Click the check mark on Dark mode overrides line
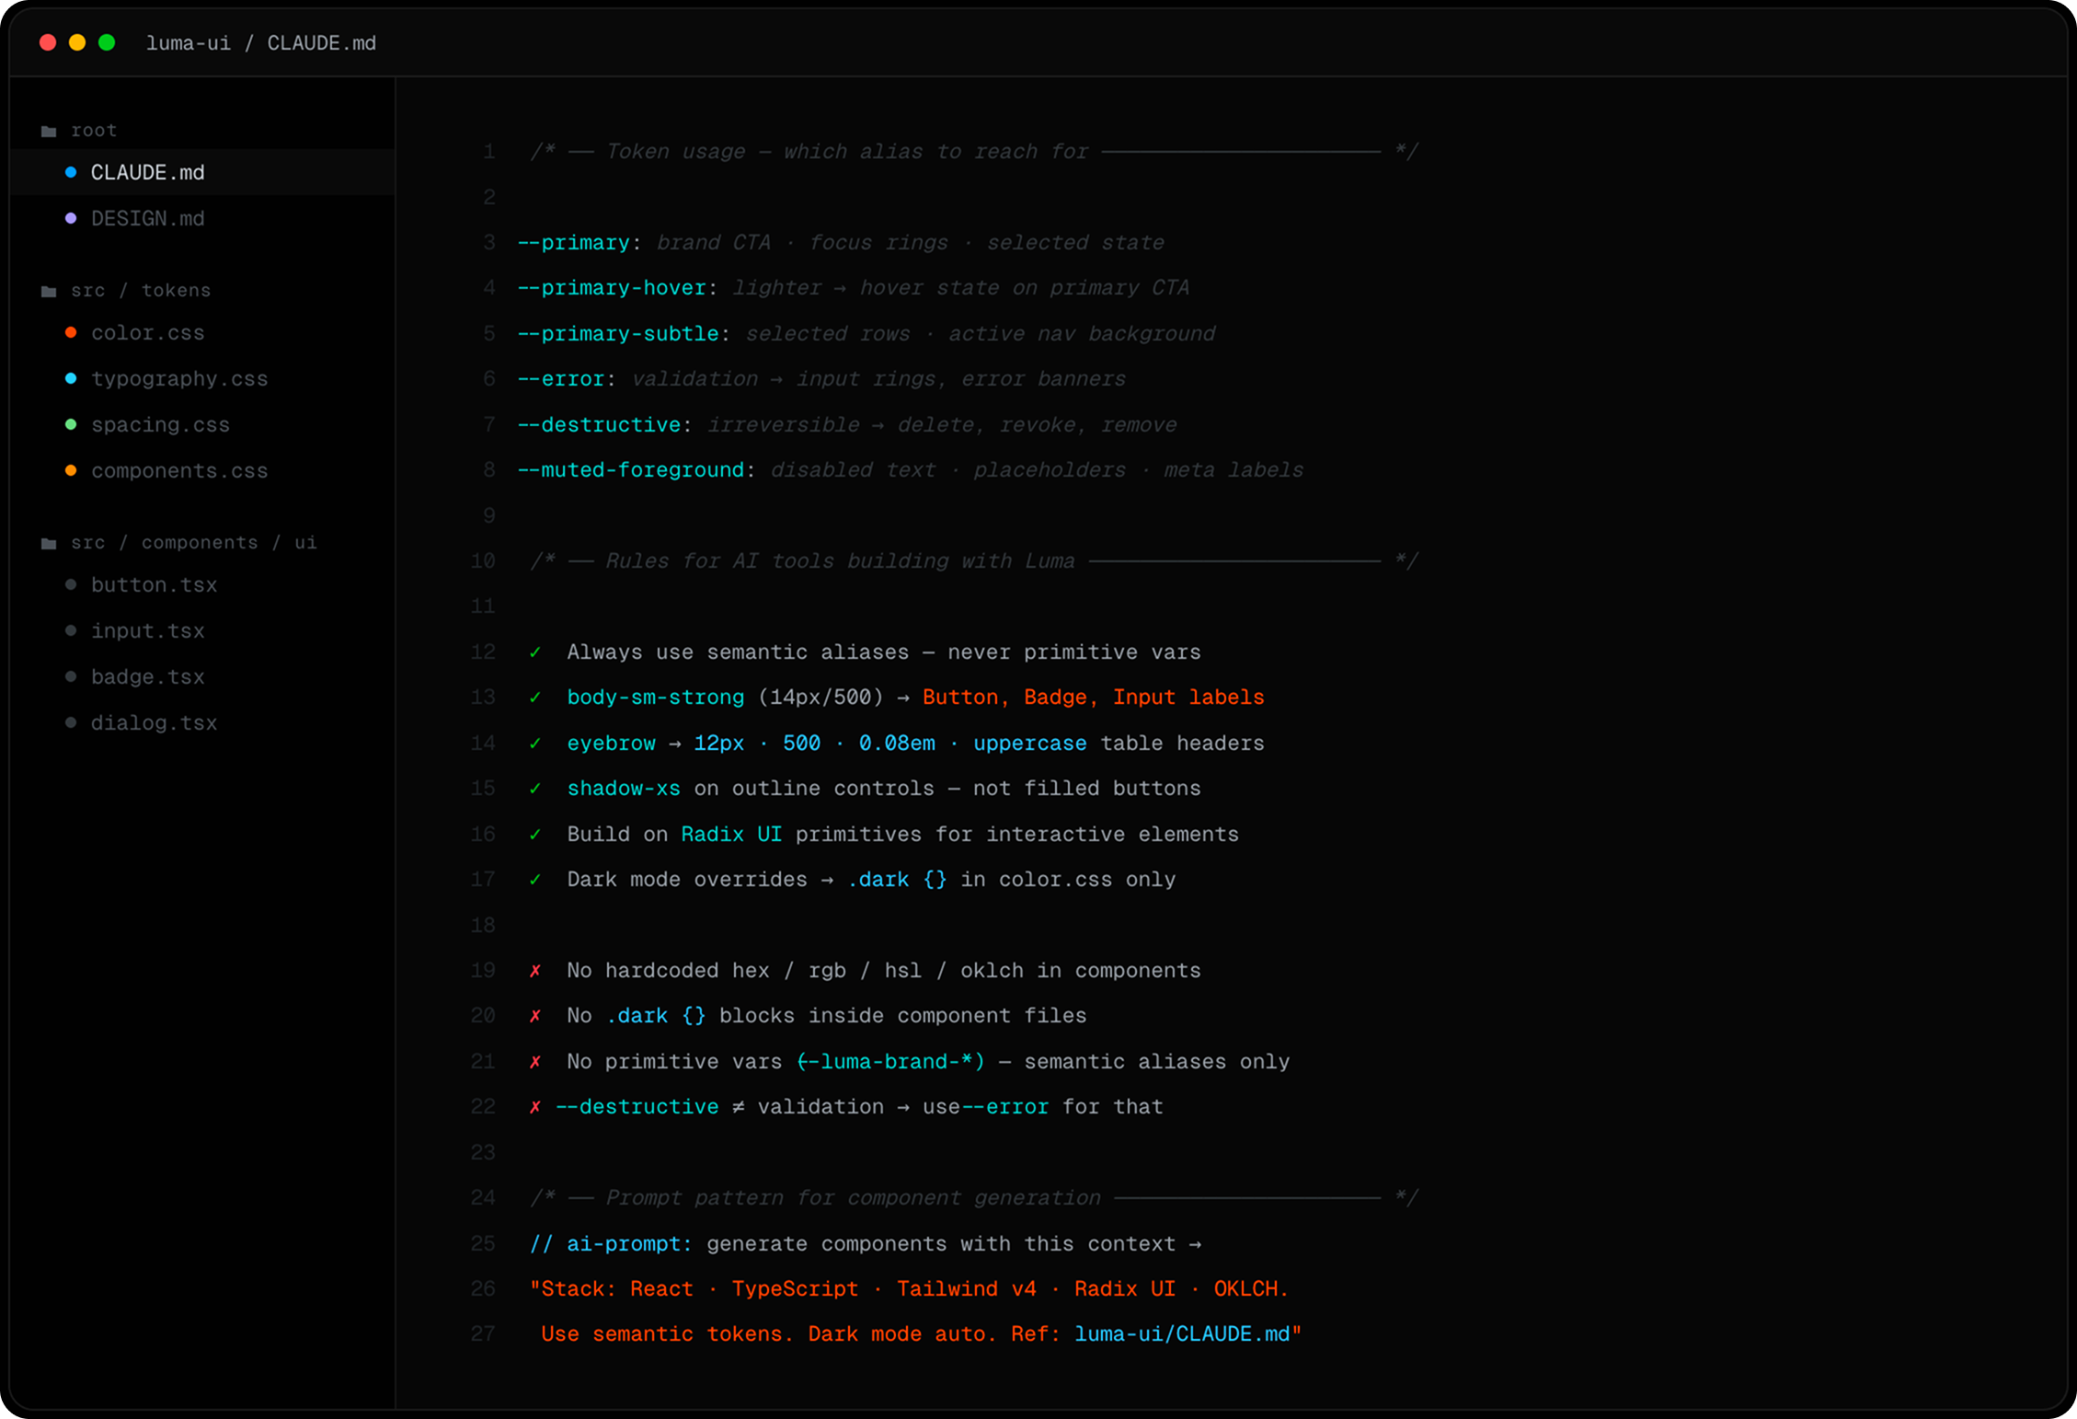Screen dimensions: 2077x1419 [x=535, y=880]
